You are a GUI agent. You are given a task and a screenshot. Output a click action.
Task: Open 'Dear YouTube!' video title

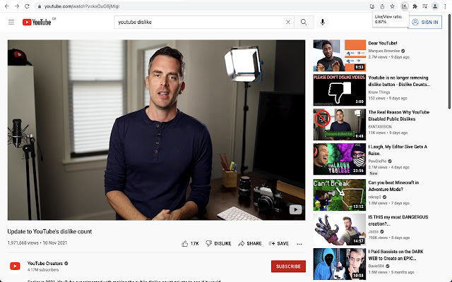[383, 43]
